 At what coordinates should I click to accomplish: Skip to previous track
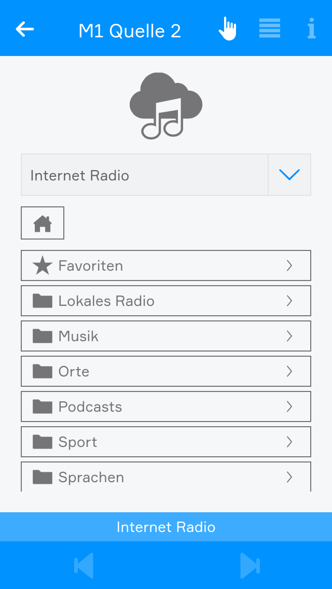click(x=84, y=565)
